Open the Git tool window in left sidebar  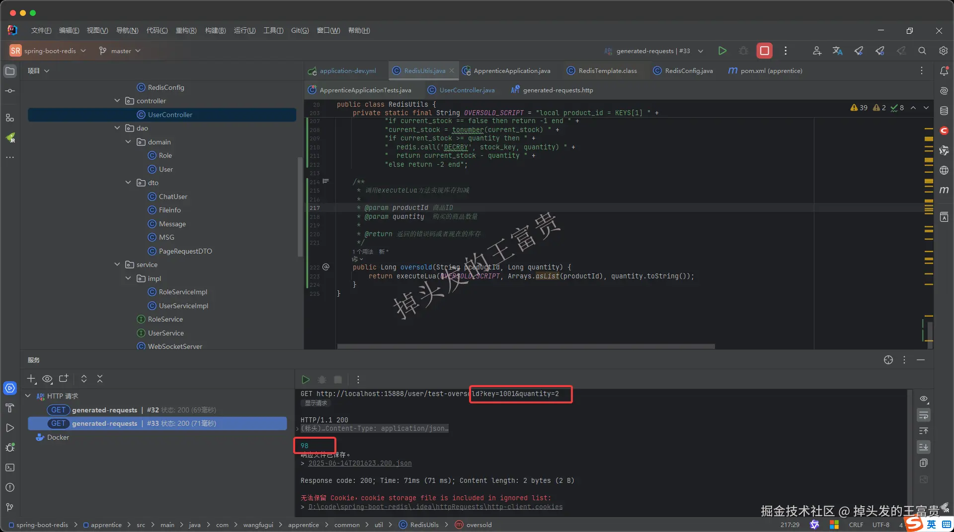pyautogui.click(x=10, y=507)
